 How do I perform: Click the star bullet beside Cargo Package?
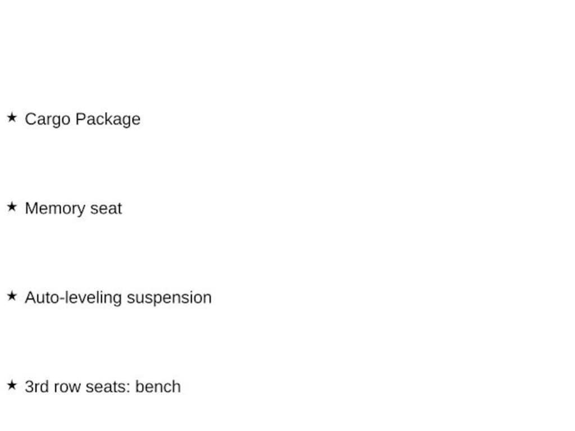(12, 118)
